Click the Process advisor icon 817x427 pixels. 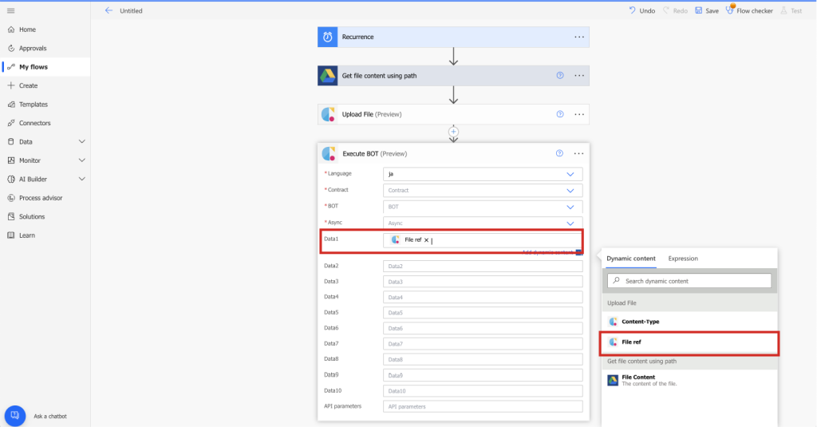[11, 198]
